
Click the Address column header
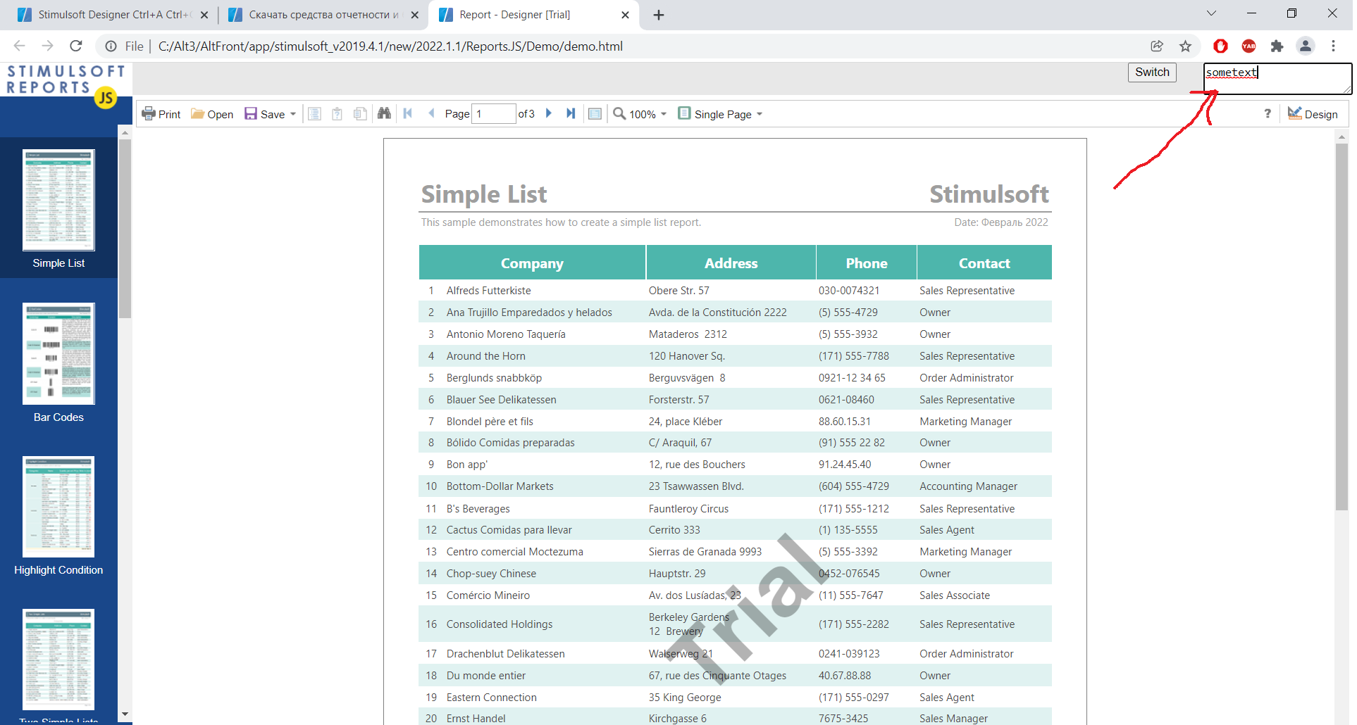(731, 263)
